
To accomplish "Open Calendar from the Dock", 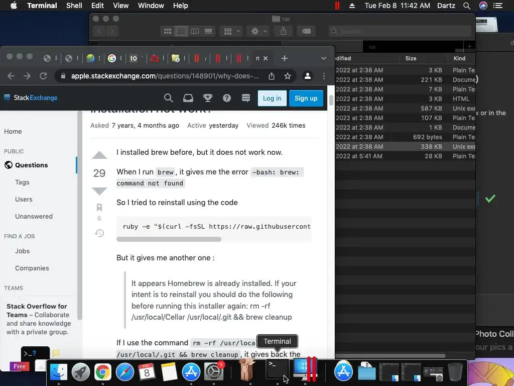I will (x=147, y=372).
